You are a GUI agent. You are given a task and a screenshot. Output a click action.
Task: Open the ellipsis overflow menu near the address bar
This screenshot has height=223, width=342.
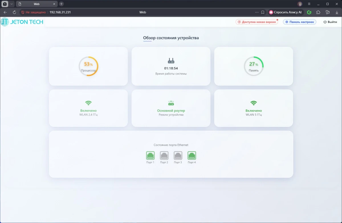point(257,12)
